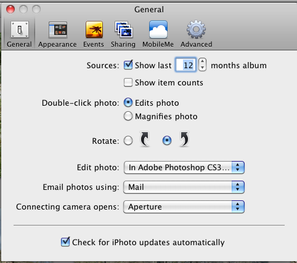This screenshot has width=297, height=263.
Task: Open the Sharing preferences icon
Action: [x=124, y=29]
